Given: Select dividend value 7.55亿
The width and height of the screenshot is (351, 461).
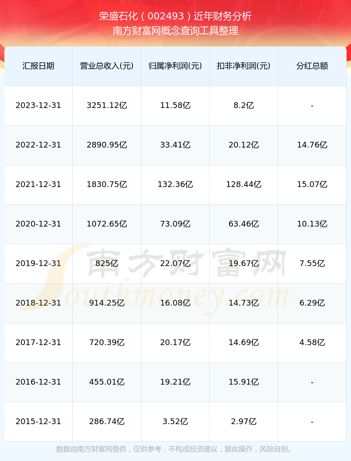Looking at the screenshot, I should coord(312,263).
